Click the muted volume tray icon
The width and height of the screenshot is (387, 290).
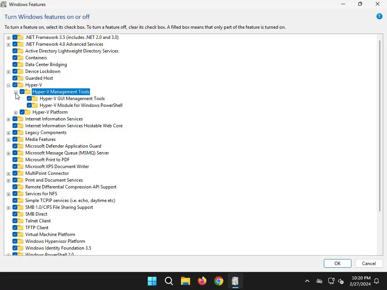click(x=341, y=281)
